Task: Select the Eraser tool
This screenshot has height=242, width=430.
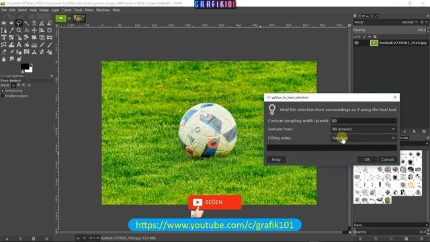Action: [4, 52]
